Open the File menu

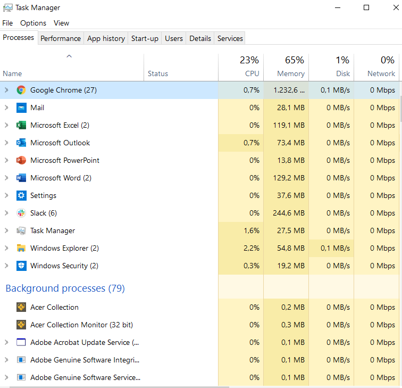click(x=7, y=23)
